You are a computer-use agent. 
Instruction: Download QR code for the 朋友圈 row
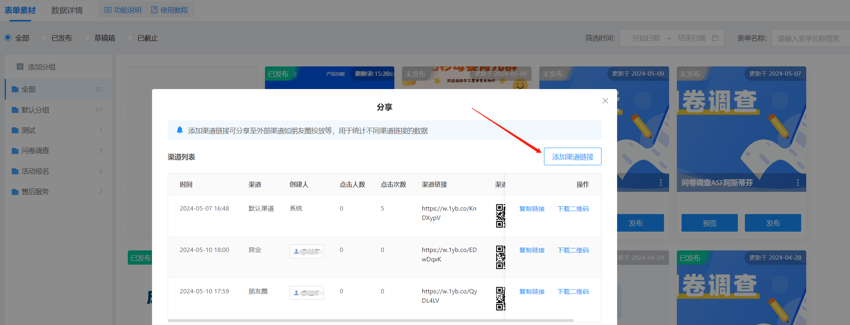coord(573,291)
